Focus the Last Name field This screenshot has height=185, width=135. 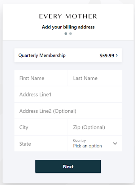click(95, 78)
